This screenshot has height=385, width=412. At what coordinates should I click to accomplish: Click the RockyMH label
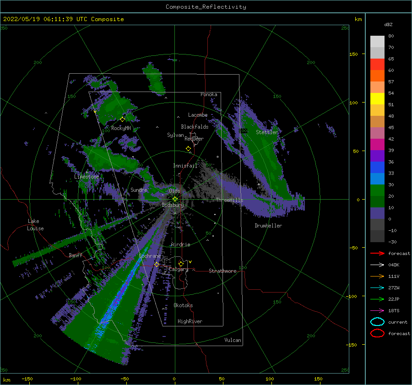coord(121,128)
